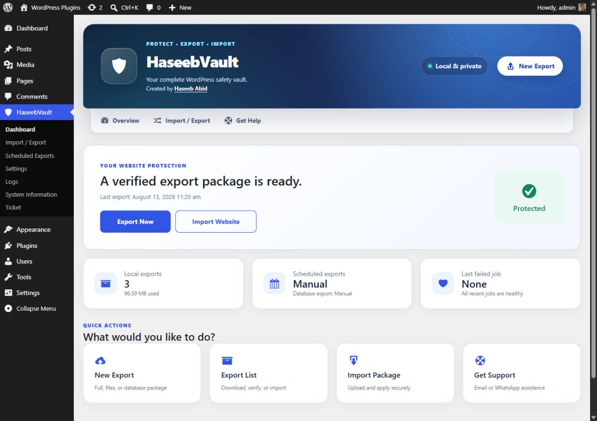This screenshot has height=421, width=597.
Task: Click the large shield logo in banner
Action: coord(119,66)
